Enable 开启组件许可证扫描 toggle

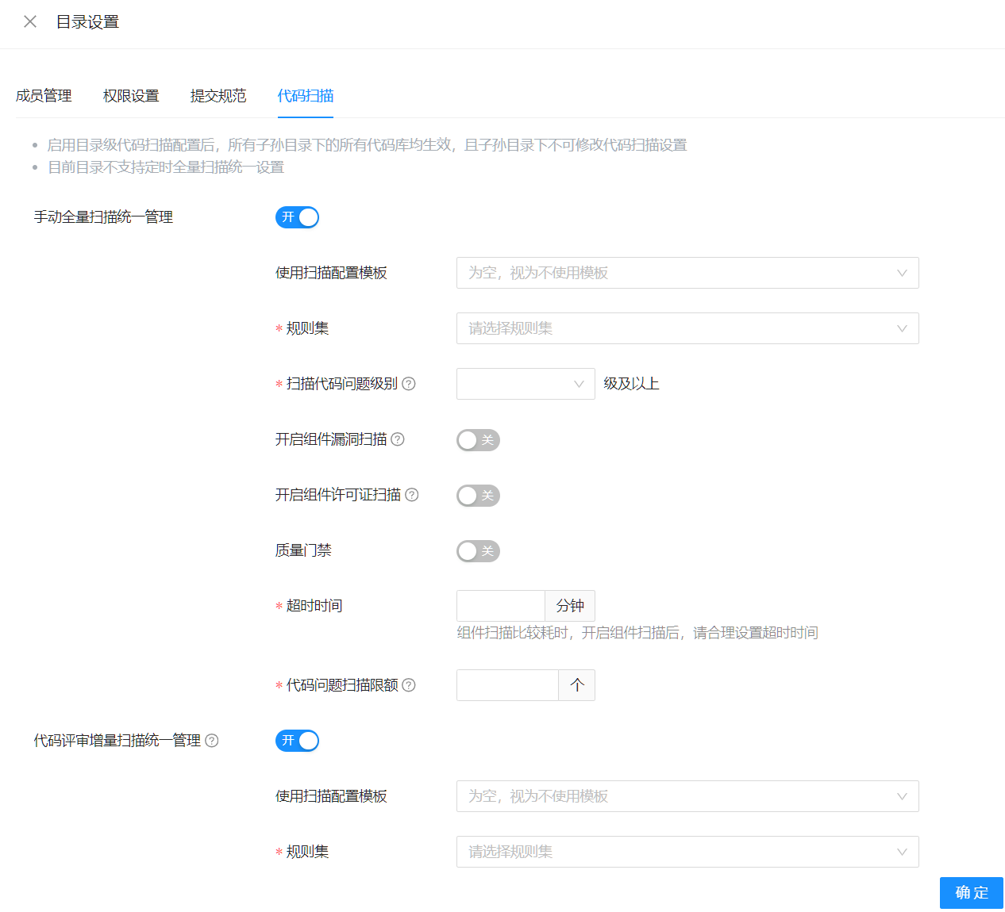478,496
